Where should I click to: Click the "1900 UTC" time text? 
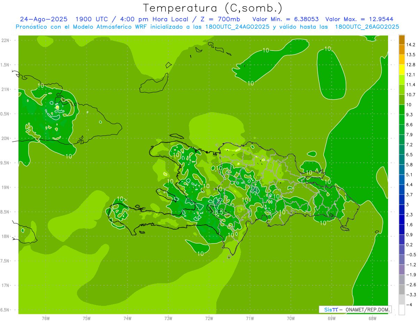point(92,19)
